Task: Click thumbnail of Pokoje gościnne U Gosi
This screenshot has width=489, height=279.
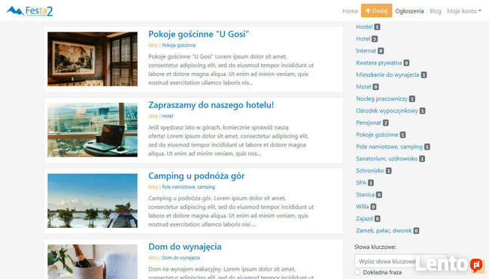Action: (x=93, y=59)
